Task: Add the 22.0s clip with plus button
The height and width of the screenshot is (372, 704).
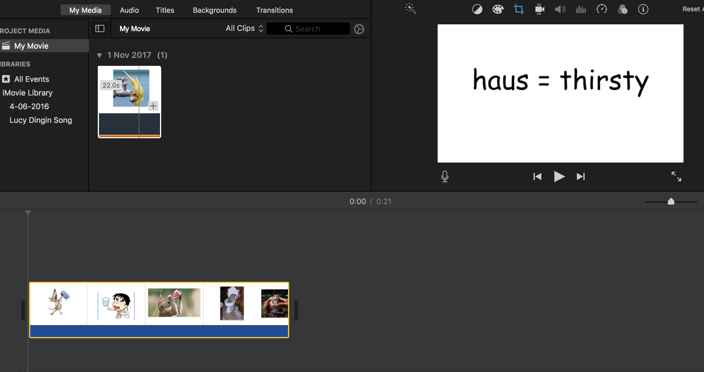Action: point(153,106)
